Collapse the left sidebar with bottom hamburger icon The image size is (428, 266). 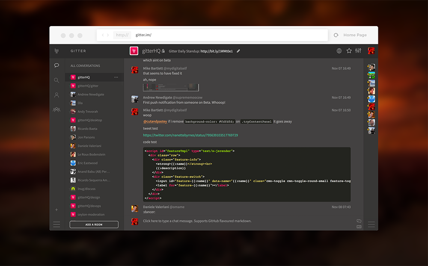tap(56, 224)
